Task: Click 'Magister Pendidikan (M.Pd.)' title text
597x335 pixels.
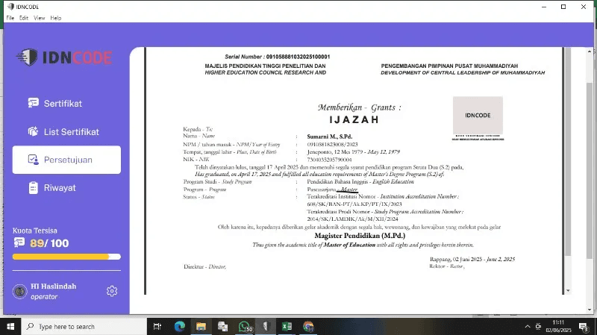Action: click(360, 236)
